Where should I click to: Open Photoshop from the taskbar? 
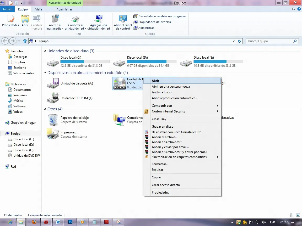click(x=70, y=222)
